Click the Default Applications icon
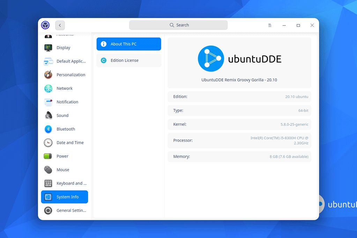Screen dimensions: 357x238 point(48,61)
